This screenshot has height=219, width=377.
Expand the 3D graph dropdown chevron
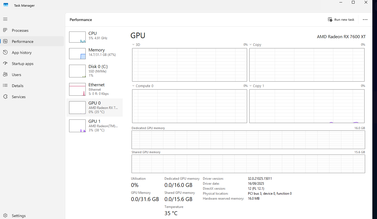pyautogui.click(x=133, y=45)
